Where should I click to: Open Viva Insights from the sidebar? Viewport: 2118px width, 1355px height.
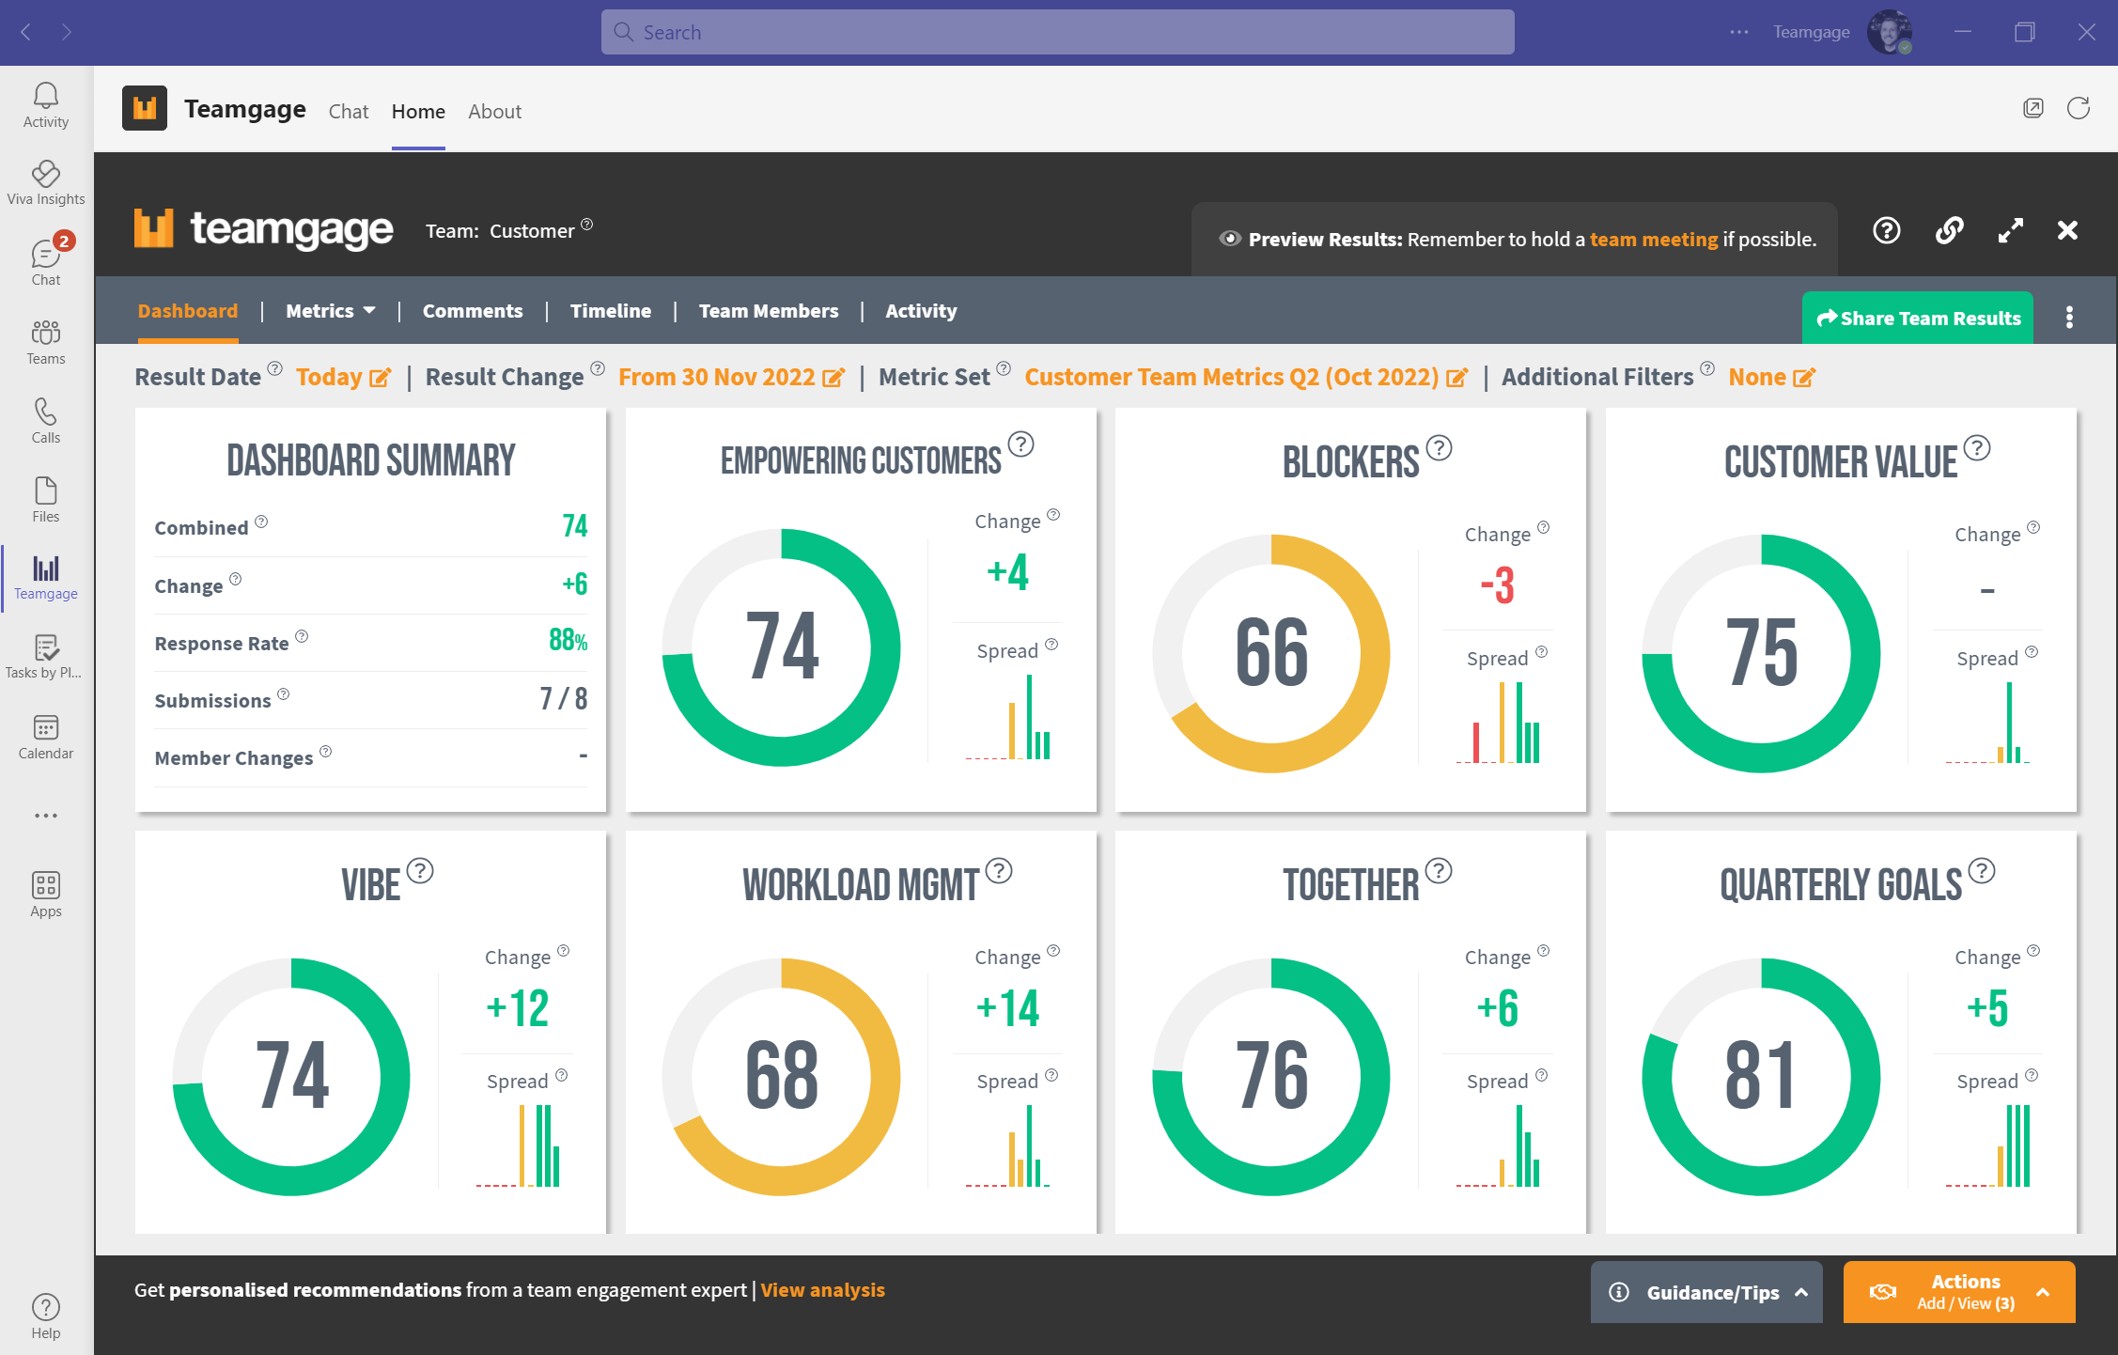click(x=45, y=183)
